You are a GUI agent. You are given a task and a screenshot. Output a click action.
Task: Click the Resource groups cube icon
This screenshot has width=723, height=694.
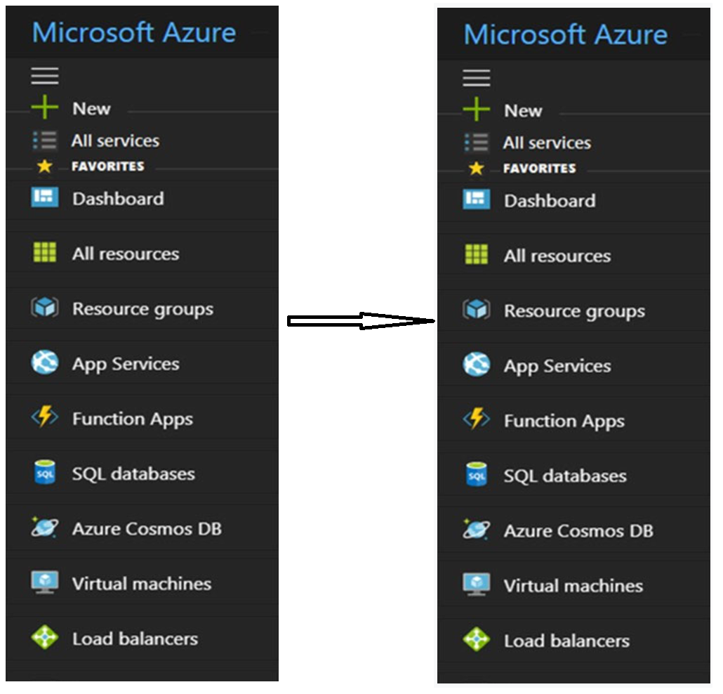point(45,308)
